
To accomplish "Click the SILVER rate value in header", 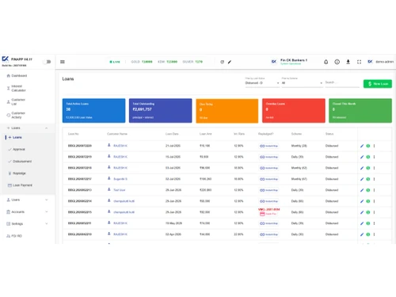I will tap(199, 62).
